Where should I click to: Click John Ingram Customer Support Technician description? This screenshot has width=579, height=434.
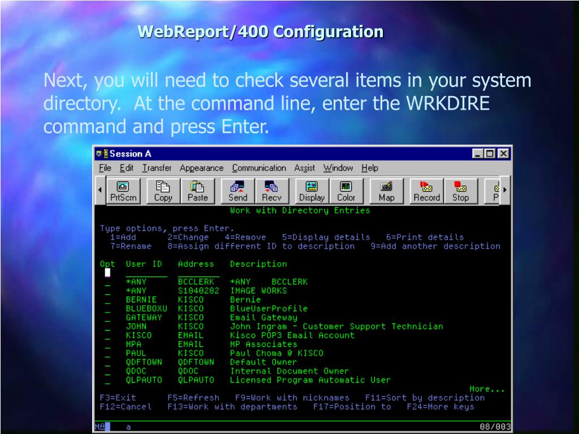(337, 326)
